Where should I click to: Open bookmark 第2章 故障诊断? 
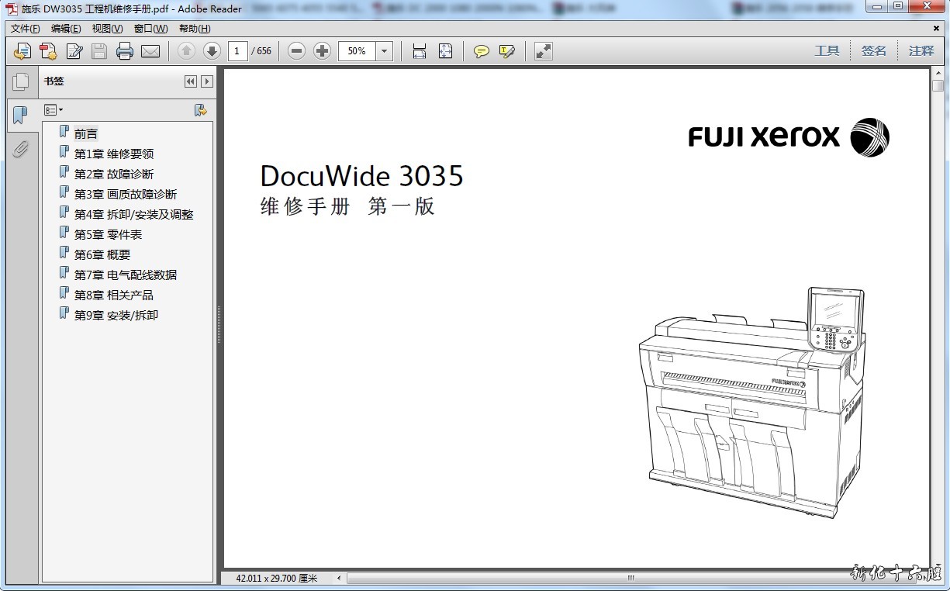point(114,174)
